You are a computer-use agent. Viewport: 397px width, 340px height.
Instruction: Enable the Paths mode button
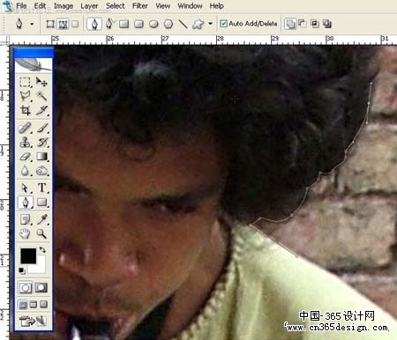[63, 24]
